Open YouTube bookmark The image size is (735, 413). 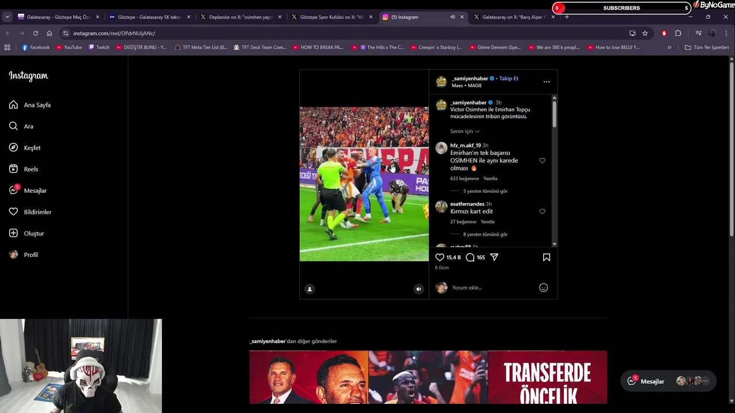tap(69, 48)
